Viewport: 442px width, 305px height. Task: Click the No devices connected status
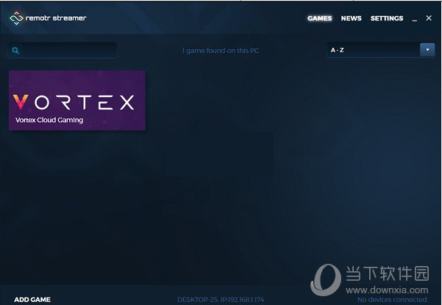click(392, 299)
